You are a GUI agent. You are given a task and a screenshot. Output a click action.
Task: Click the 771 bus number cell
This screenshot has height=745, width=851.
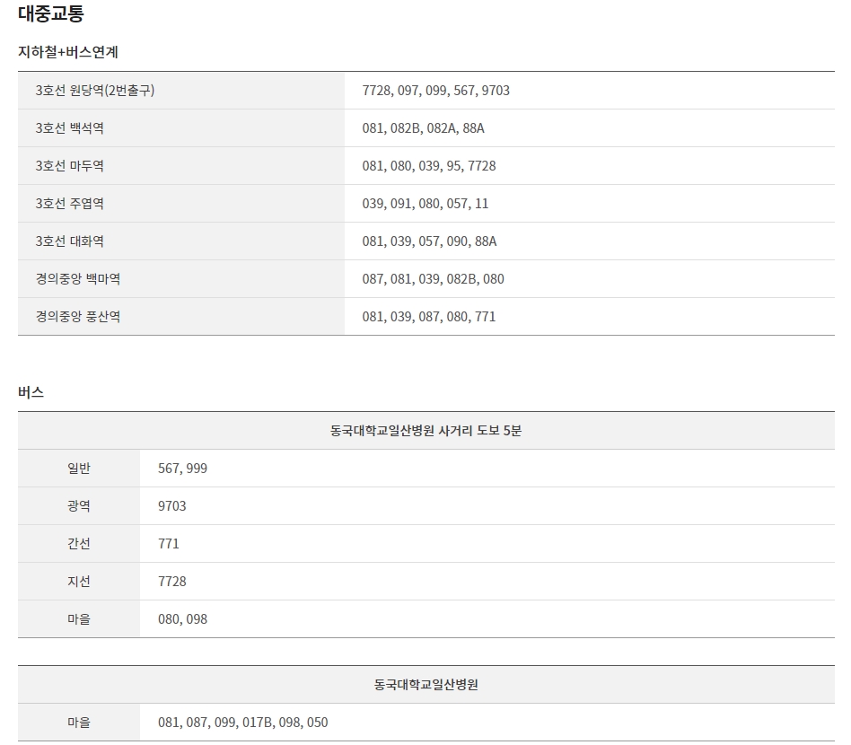point(168,544)
